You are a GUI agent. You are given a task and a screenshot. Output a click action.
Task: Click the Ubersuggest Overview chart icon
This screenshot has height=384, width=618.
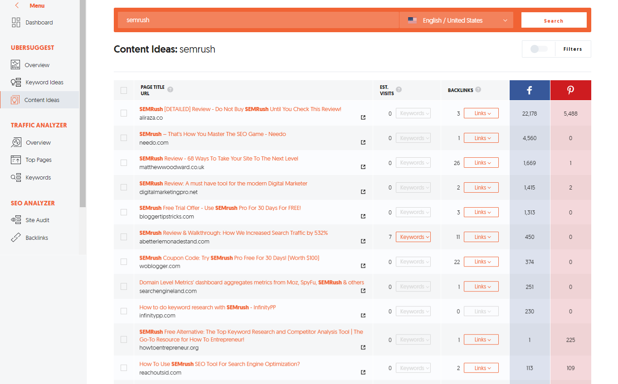[15, 65]
